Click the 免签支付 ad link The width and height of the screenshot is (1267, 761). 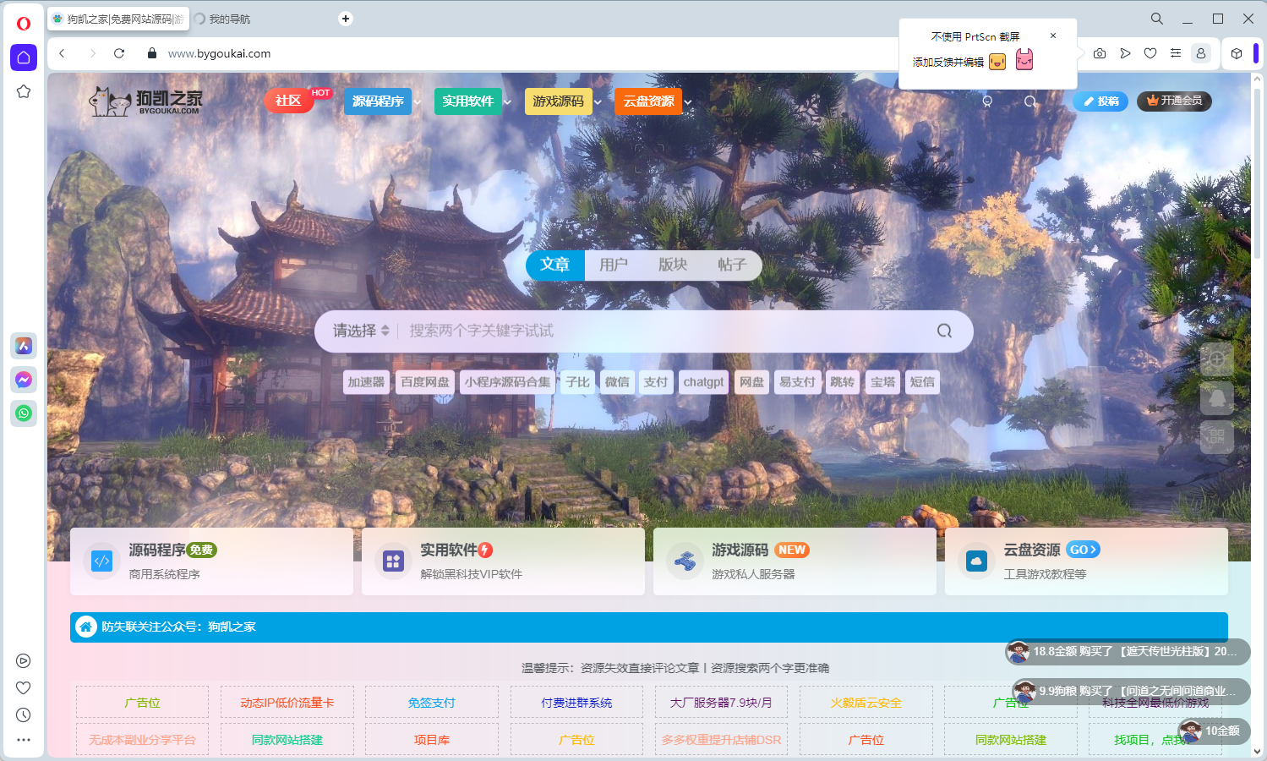tap(432, 703)
